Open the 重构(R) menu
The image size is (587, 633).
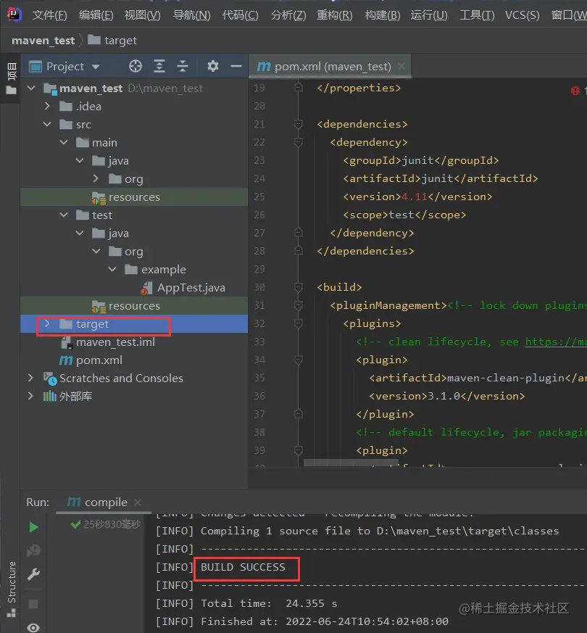(335, 15)
